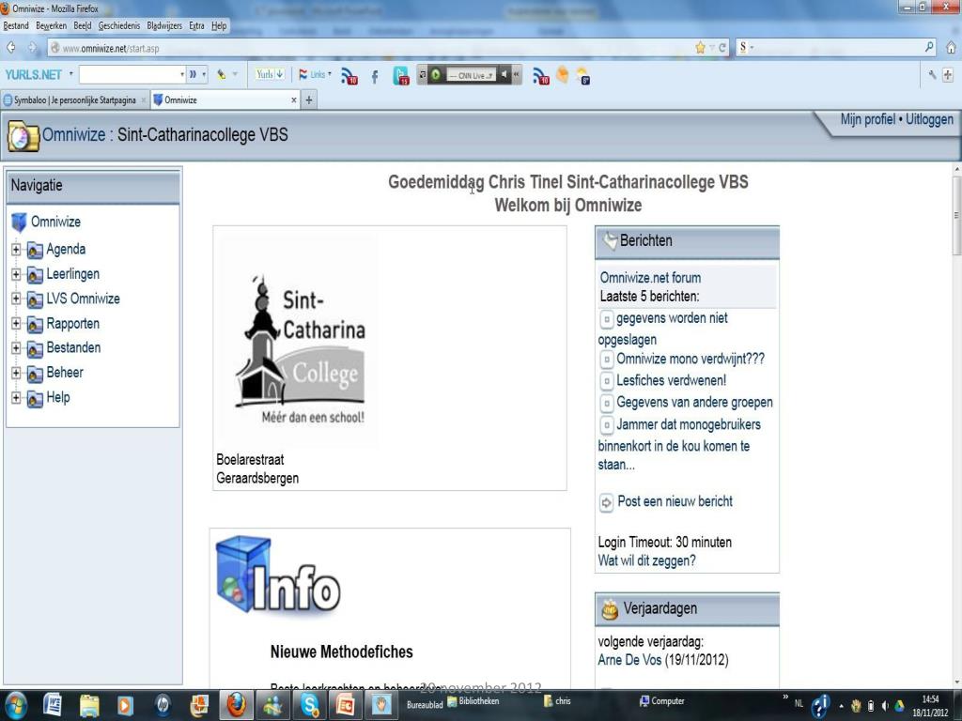Open the CNN Live station selector
The width and height of the screenshot is (962, 721).
pos(470,75)
